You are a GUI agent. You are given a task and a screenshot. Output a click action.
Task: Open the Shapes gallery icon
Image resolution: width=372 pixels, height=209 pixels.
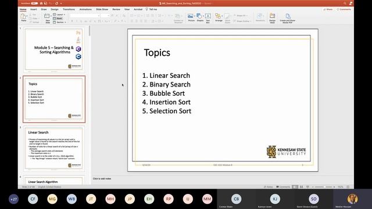(x=199, y=16)
